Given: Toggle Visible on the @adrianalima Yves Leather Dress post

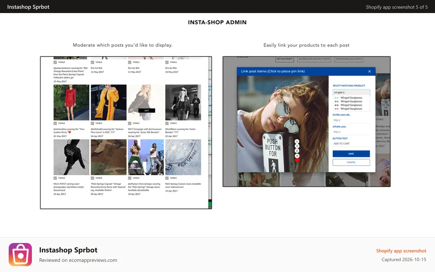Looking at the screenshot, I should (x=55, y=123).
